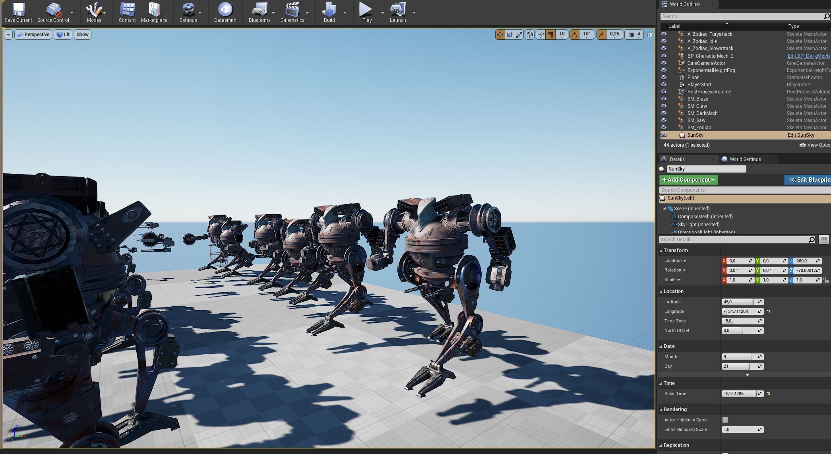The height and width of the screenshot is (454, 831).
Task: Toggle world coordinate system globe icon
Action: click(530, 35)
